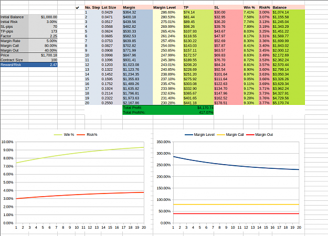The image size is (328, 236).
Task: Select the 350.00% axis label in margin chart
Action: click(x=164, y=142)
